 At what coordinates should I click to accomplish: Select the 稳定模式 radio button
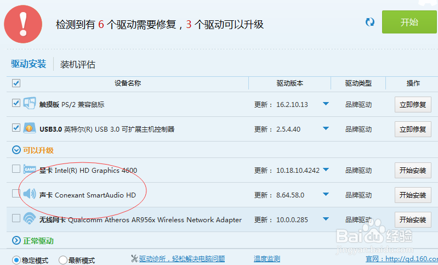16,260
